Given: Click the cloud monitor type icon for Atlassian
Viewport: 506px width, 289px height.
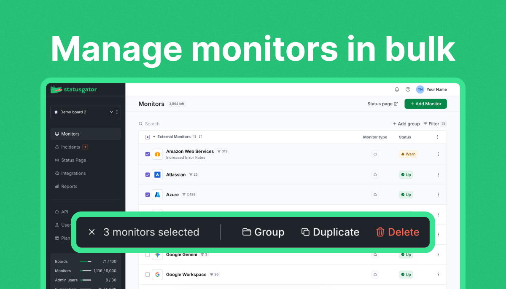Looking at the screenshot, I should [x=375, y=174].
